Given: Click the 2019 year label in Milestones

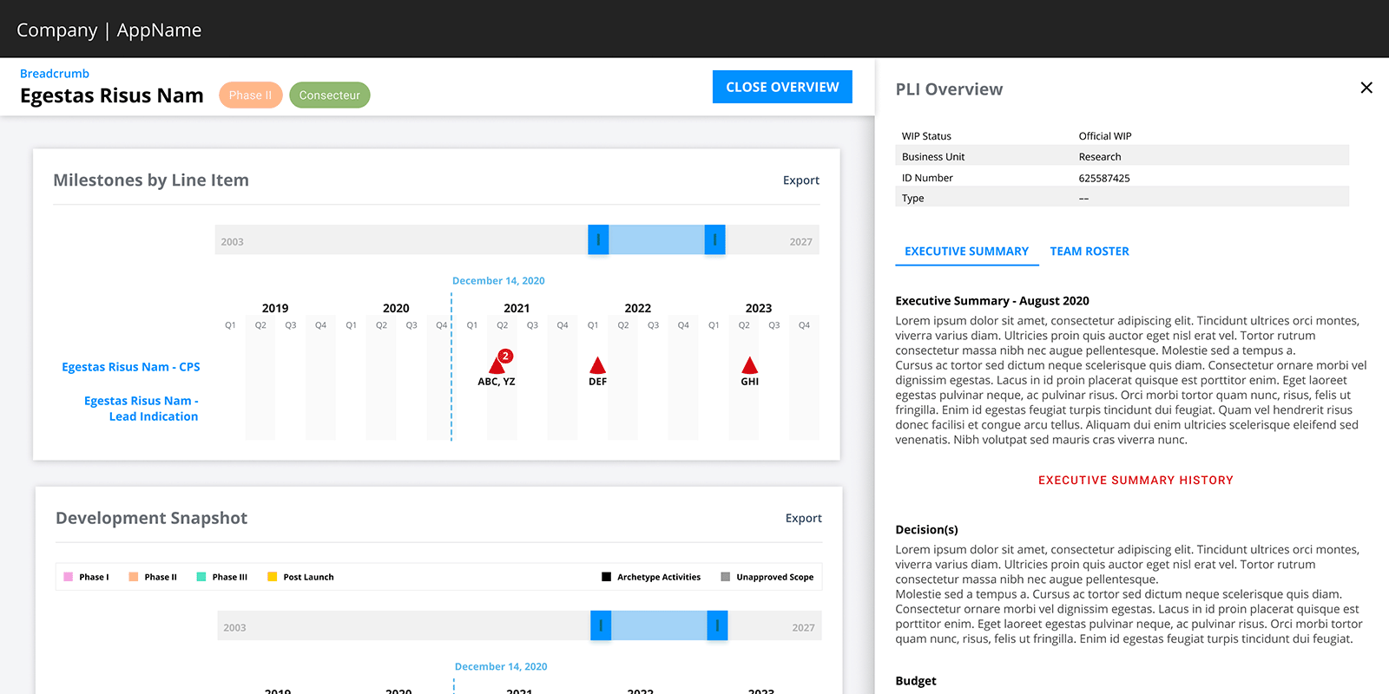Looking at the screenshot, I should [x=275, y=308].
